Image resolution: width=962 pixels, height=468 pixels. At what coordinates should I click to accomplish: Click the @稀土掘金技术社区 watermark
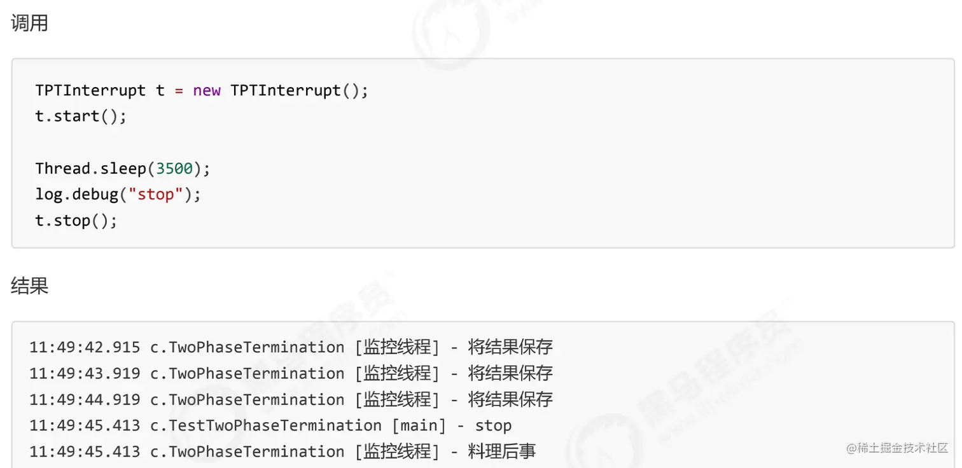pos(897,448)
